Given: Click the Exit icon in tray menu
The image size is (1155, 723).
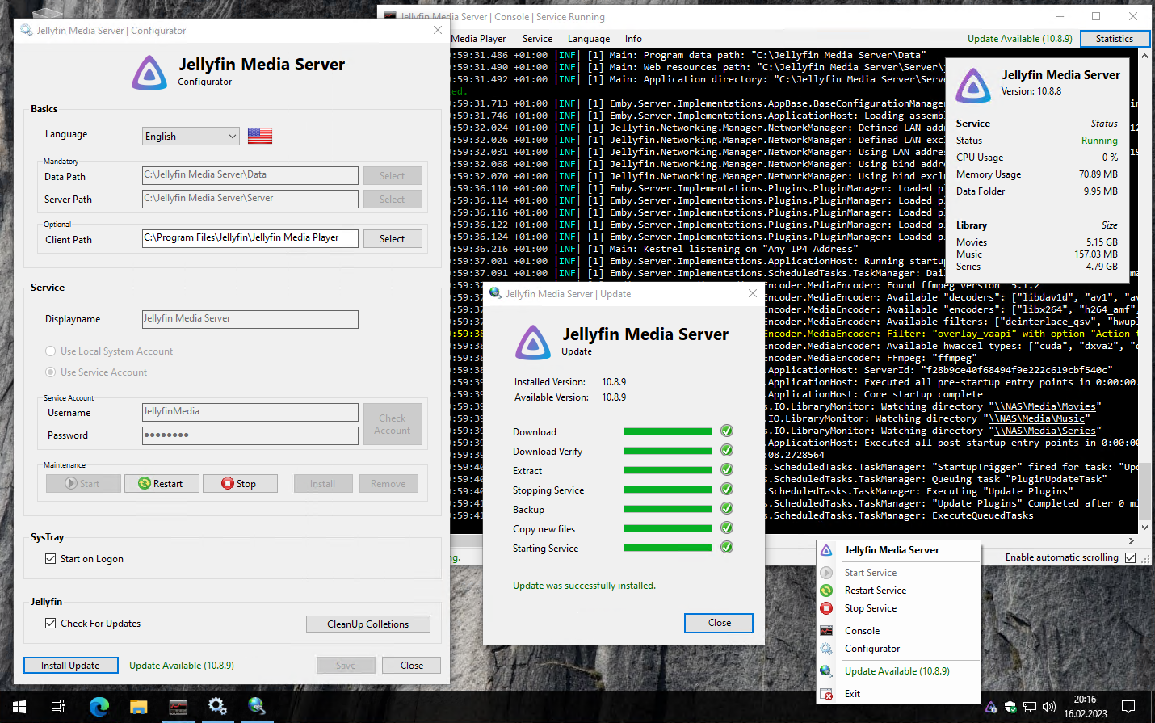Looking at the screenshot, I should pyautogui.click(x=826, y=694).
